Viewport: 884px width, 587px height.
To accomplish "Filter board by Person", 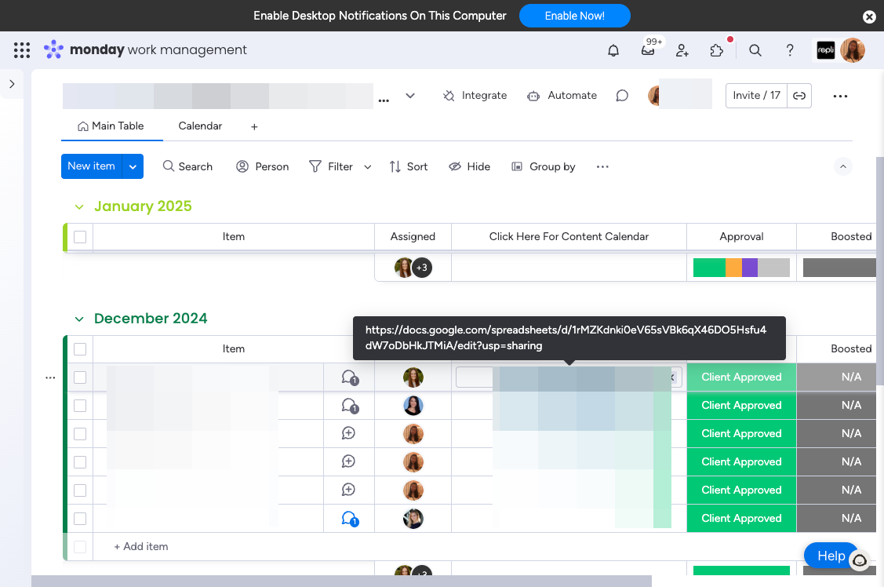I will 263,166.
